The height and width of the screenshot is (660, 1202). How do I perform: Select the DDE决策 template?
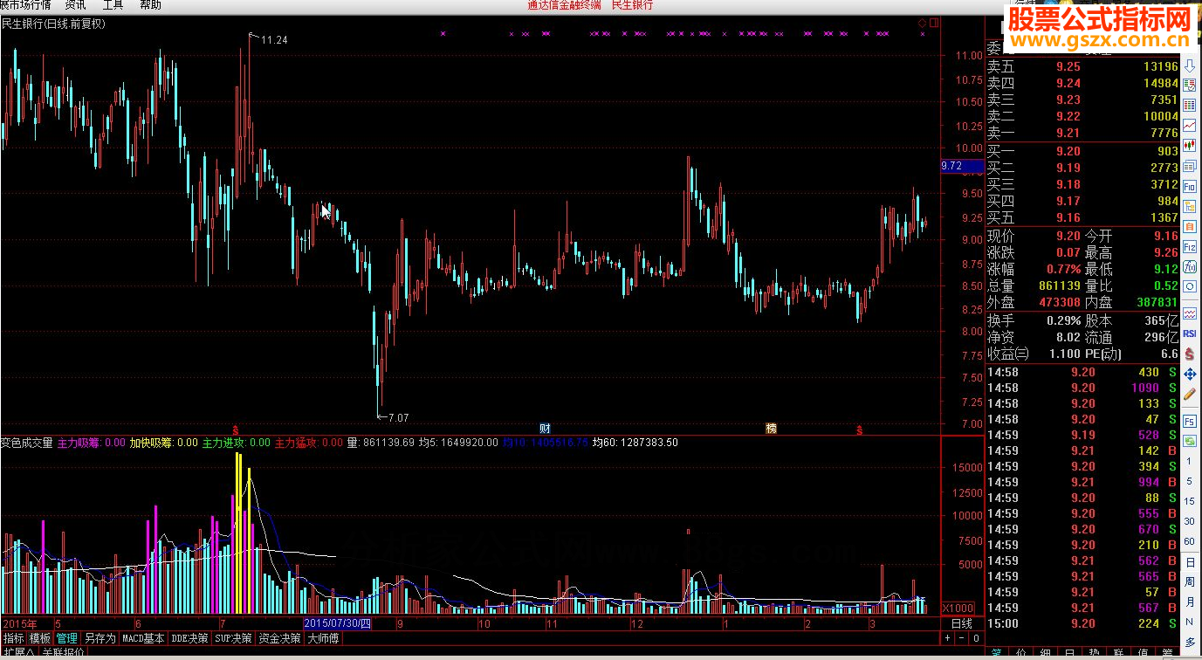click(x=189, y=638)
